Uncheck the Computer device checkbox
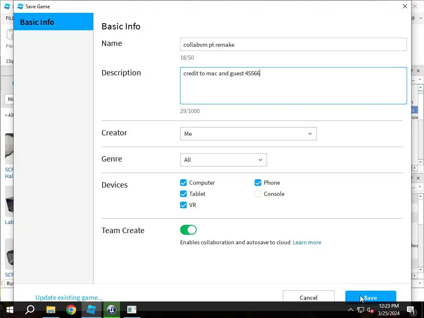 [x=183, y=183]
